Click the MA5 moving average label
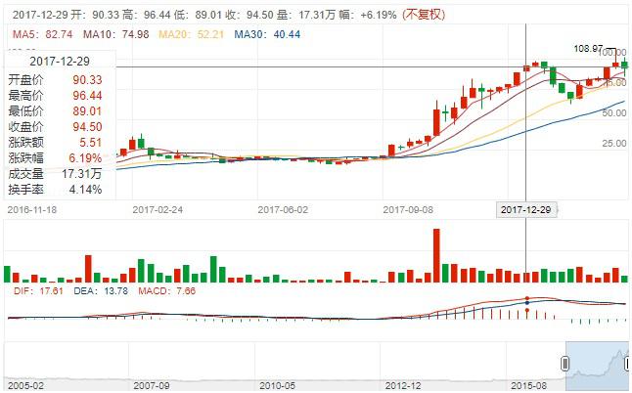 point(32,32)
